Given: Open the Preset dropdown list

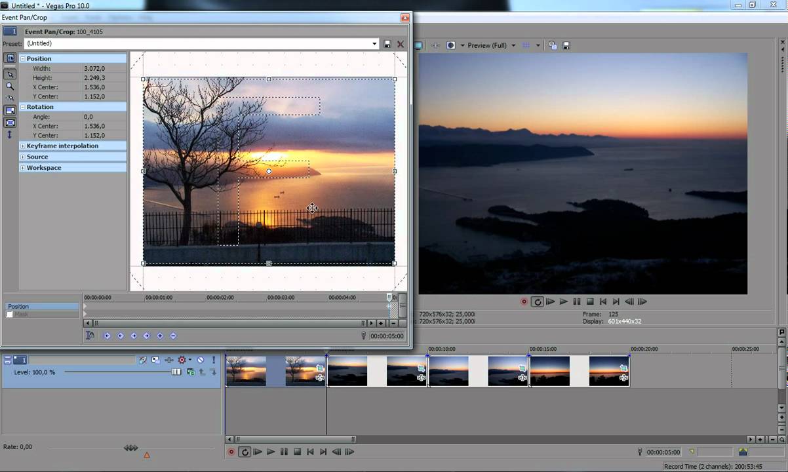Looking at the screenshot, I should pos(374,44).
